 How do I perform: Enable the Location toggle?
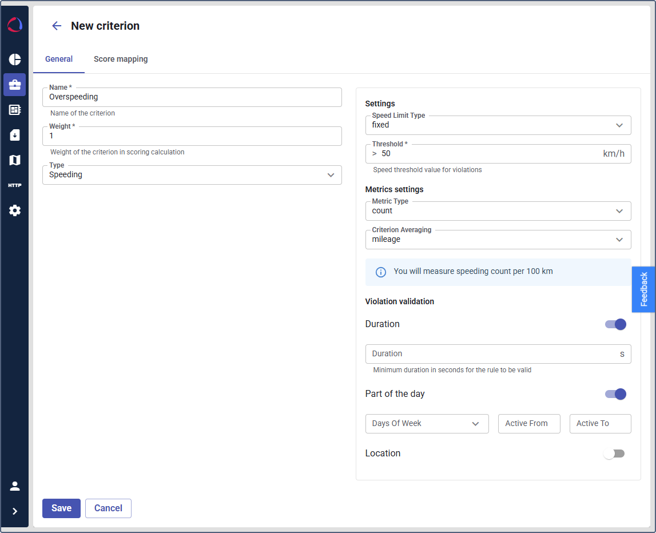click(614, 454)
